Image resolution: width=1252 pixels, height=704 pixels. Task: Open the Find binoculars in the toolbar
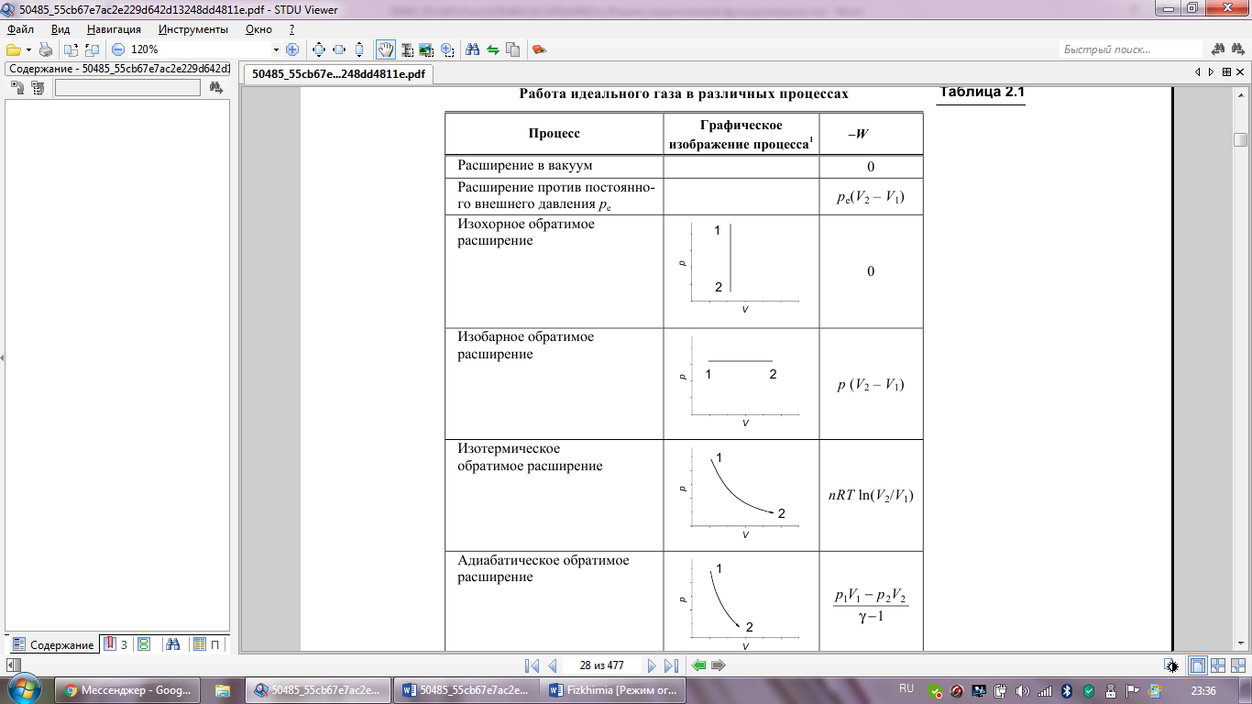tap(473, 49)
